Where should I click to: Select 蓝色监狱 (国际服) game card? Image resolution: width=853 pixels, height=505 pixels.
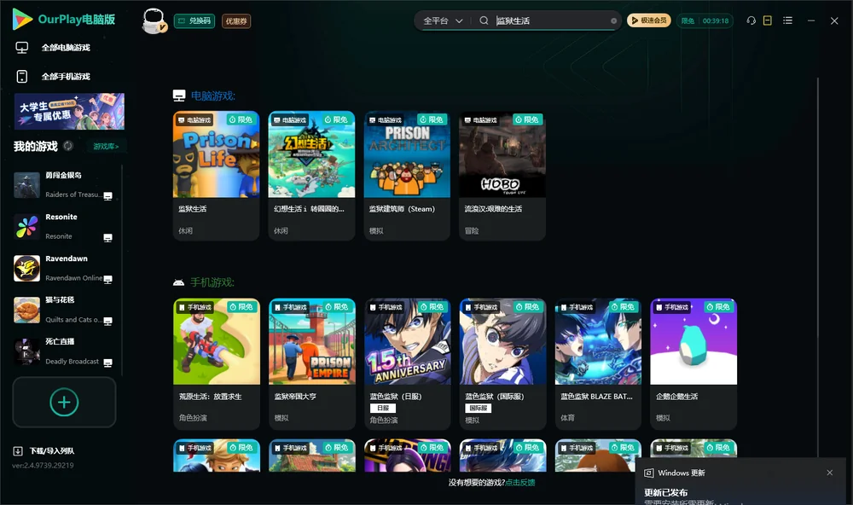click(x=502, y=363)
